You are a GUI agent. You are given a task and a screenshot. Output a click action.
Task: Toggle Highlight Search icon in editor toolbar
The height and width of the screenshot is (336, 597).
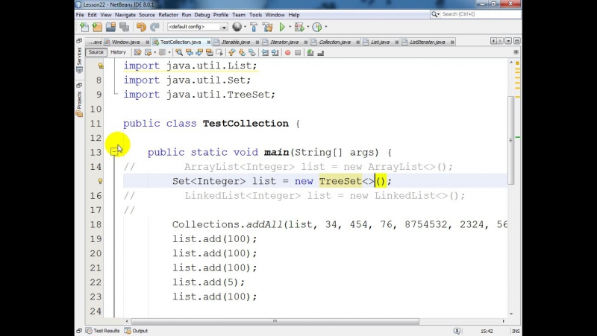point(209,52)
